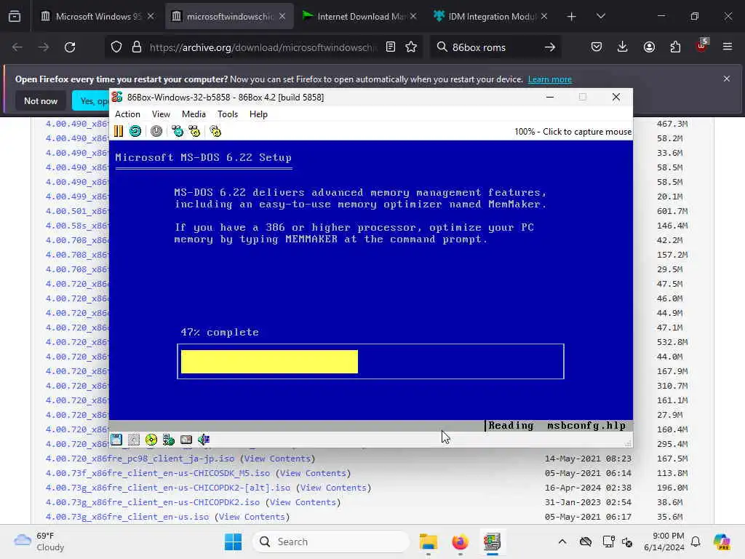The width and height of the screenshot is (745, 559).
Task: Click the 86Box taskbar icon
Action: 492,542
